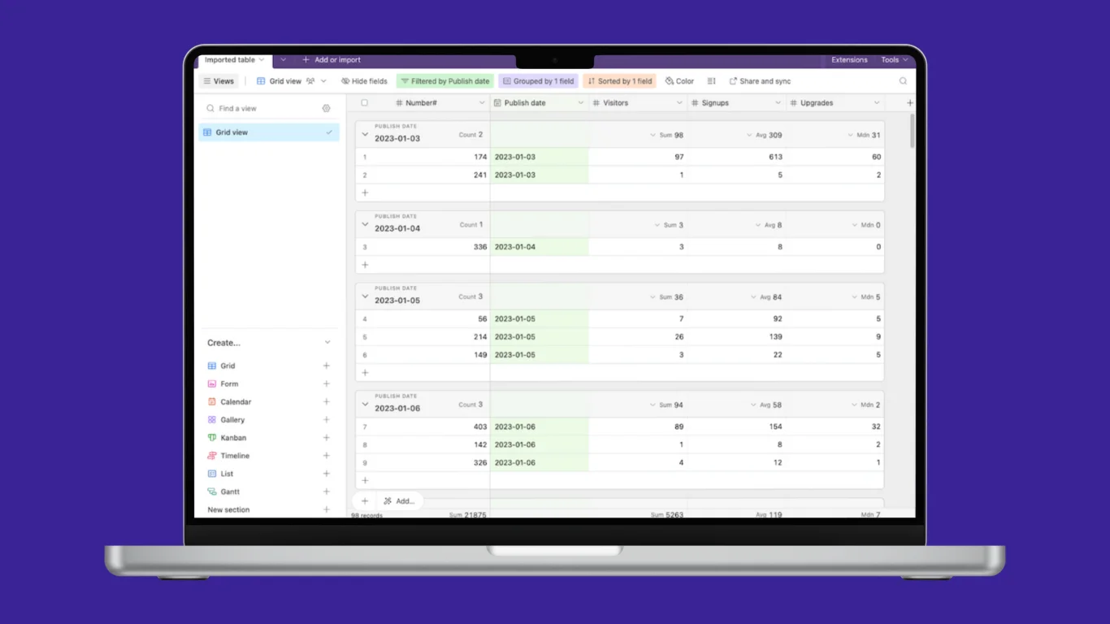Viewport: 1110px width, 624px height.
Task: Open the Grid view options dropdown
Action: tap(322, 80)
